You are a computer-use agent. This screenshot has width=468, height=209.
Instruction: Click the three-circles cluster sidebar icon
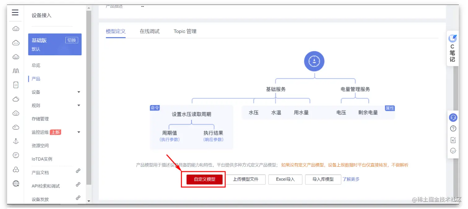tap(16, 169)
